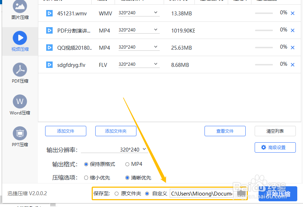Select the file name QQ视频20180..

(x=74, y=48)
